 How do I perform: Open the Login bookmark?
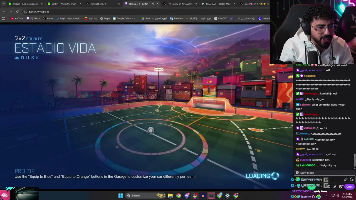pyautogui.click(x=105, y=19)
